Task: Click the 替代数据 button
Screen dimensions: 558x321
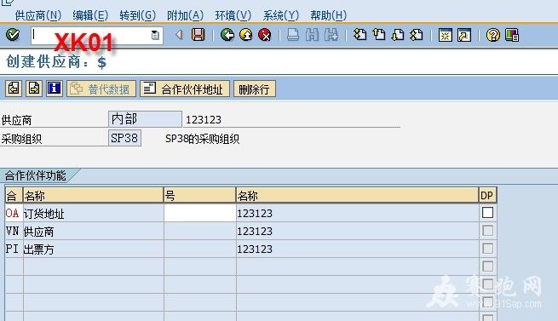Action: click(x=101, y=89)
